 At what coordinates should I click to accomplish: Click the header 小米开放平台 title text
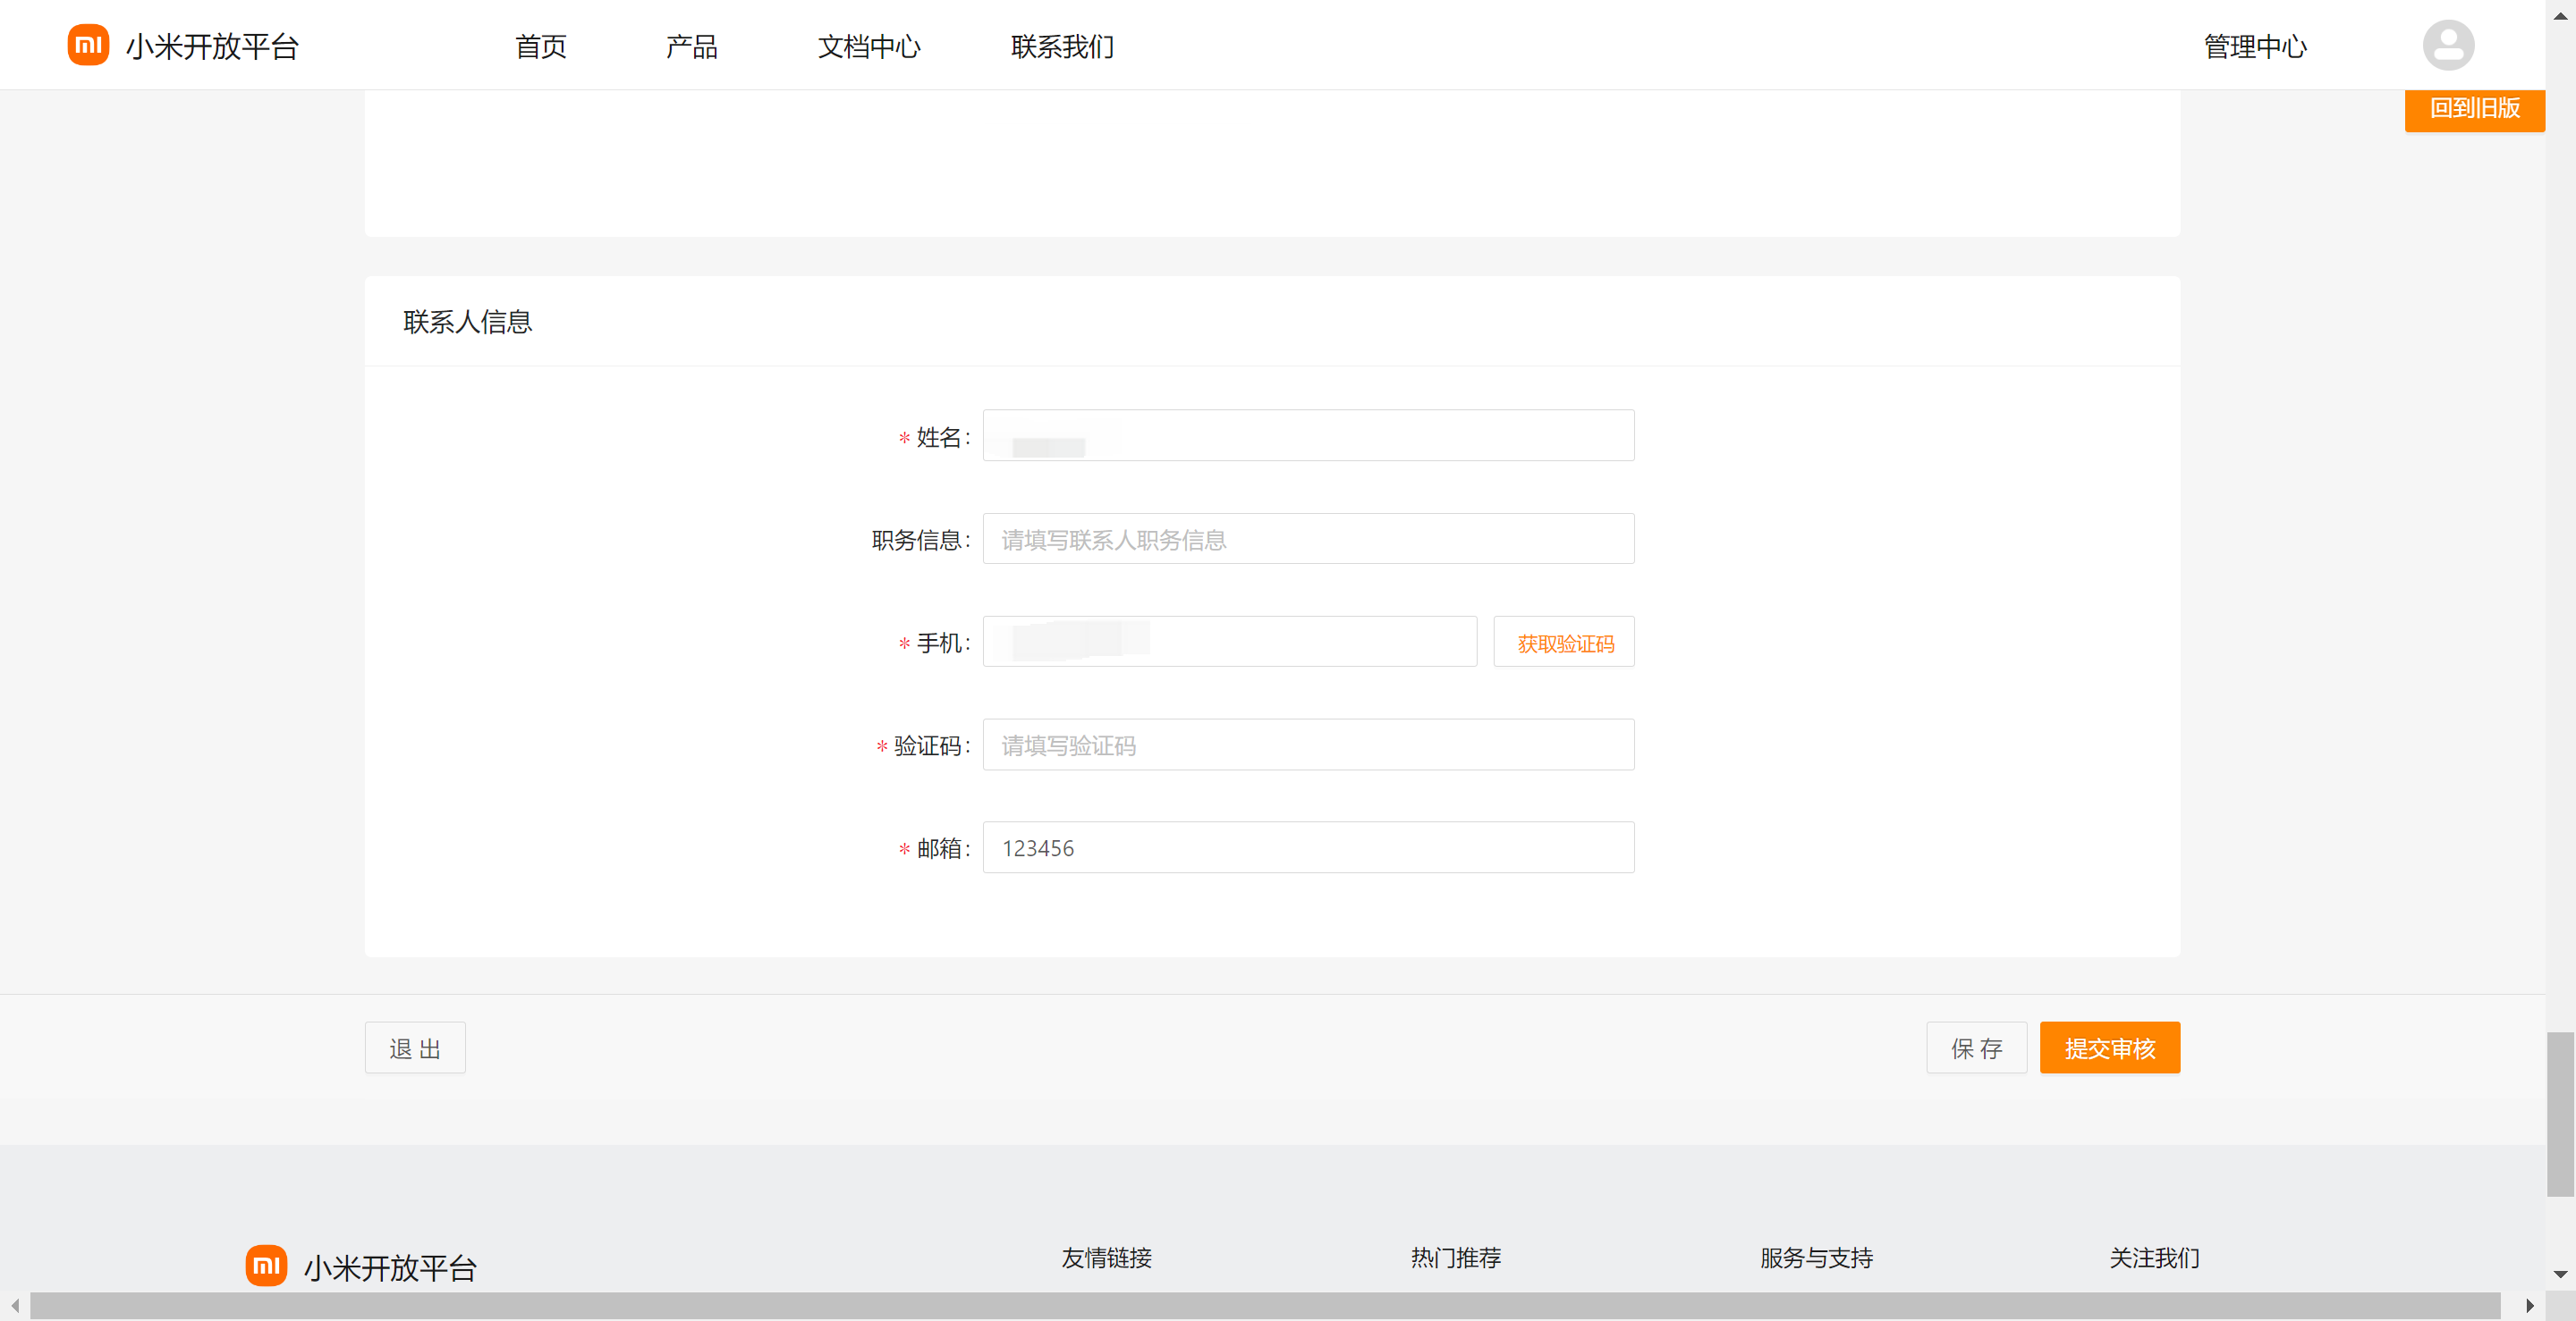pos(212,46)
